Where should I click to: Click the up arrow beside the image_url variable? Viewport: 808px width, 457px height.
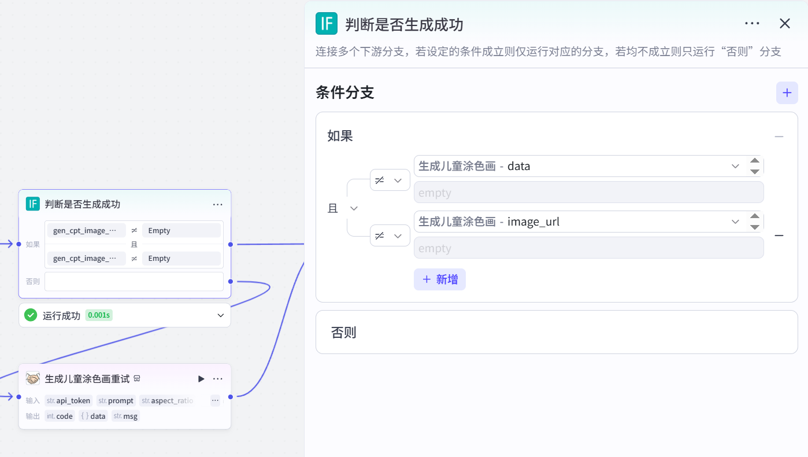(x=754, y=216)
